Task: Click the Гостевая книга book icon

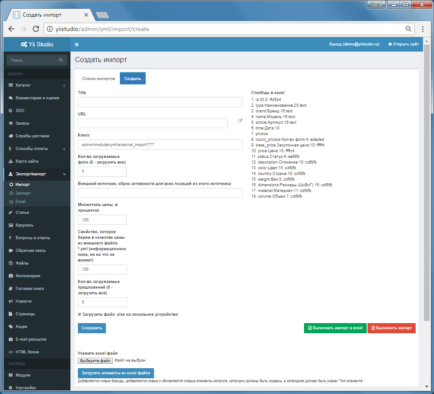Action: pos(10,289)
